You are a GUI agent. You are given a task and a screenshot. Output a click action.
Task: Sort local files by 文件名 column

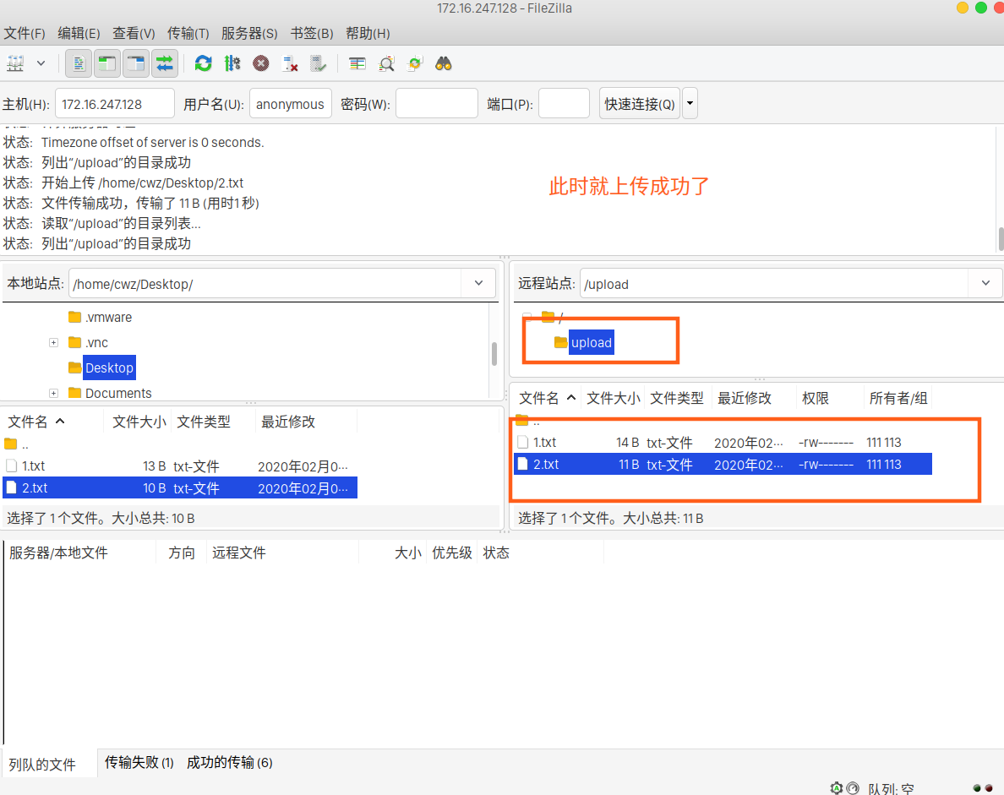coord(53,422)
